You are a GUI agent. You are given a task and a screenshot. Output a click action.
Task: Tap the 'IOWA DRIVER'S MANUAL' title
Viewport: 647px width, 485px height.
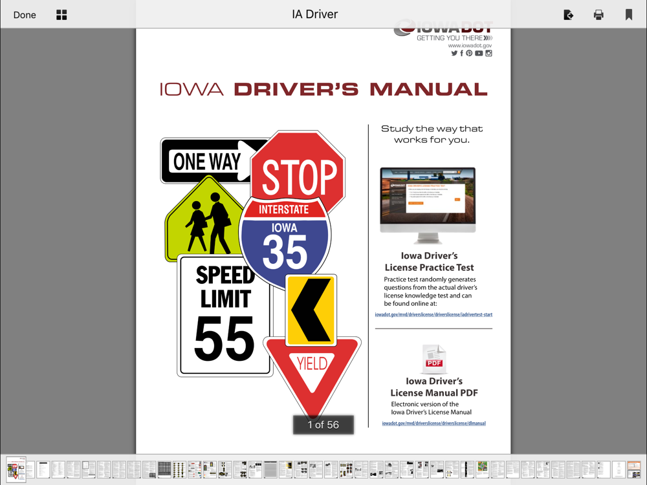pos(324,89)
